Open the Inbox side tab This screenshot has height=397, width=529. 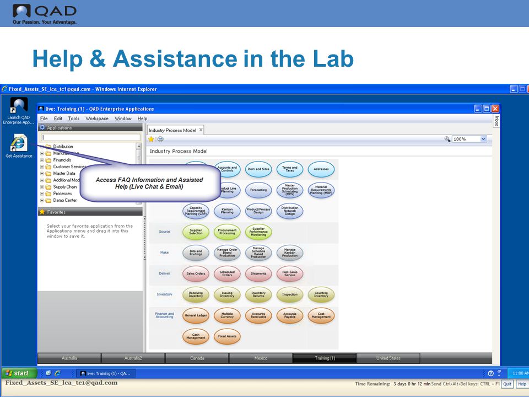click(x=496, y=121)
